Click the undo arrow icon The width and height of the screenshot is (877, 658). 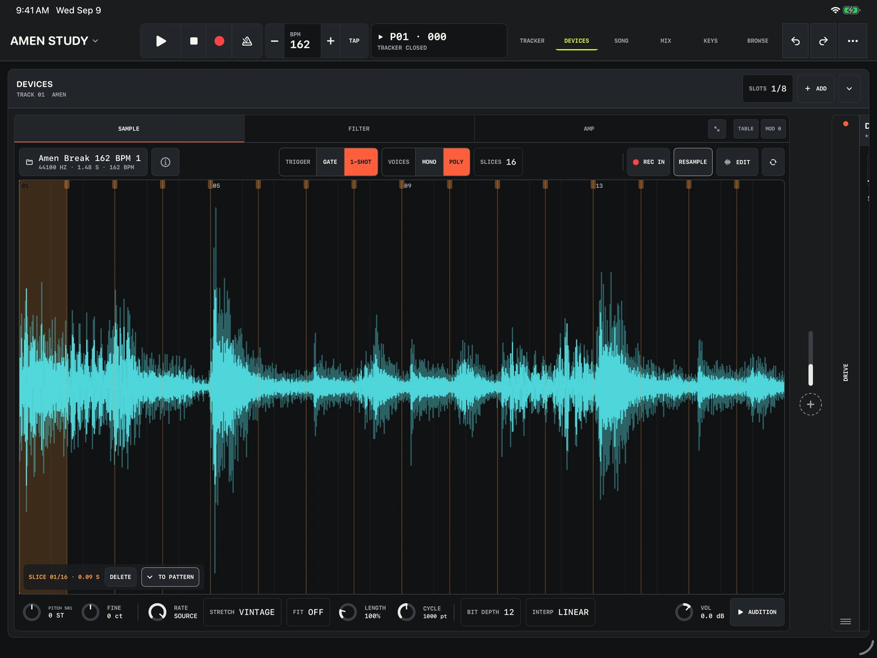click(x=795, y=41)
